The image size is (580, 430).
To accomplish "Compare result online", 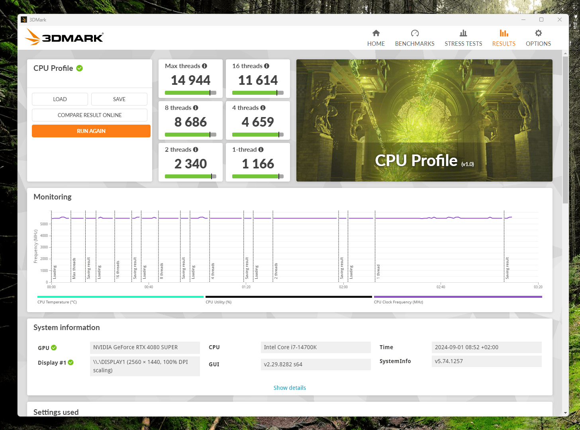I will pyautogui.click(x=90, y=115).
